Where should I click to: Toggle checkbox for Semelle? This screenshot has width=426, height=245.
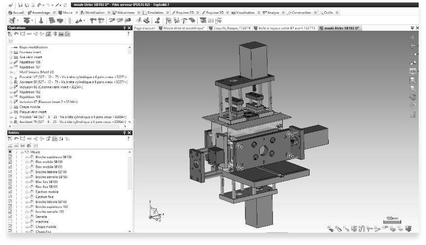[x=10, y=217]
